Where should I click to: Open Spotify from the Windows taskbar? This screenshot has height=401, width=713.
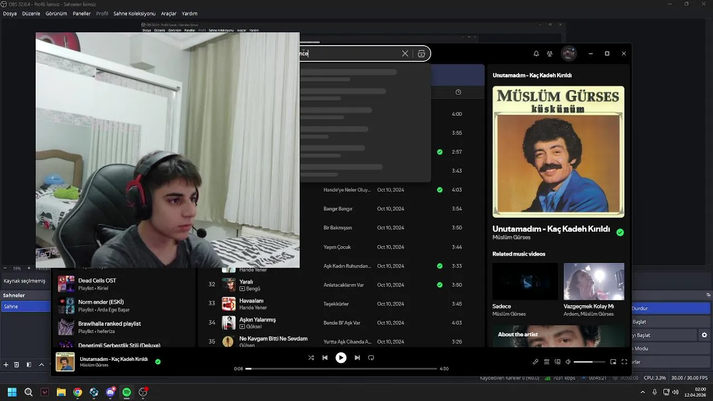[x=126, y=392]
